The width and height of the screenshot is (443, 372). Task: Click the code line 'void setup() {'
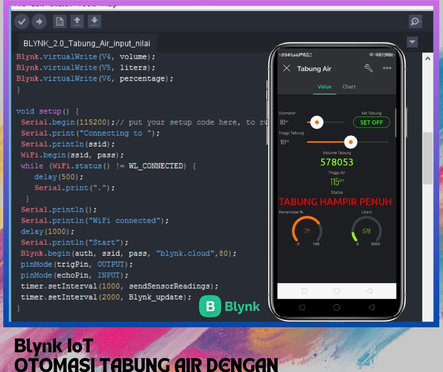pyautogui.click(x=48, y=111)
